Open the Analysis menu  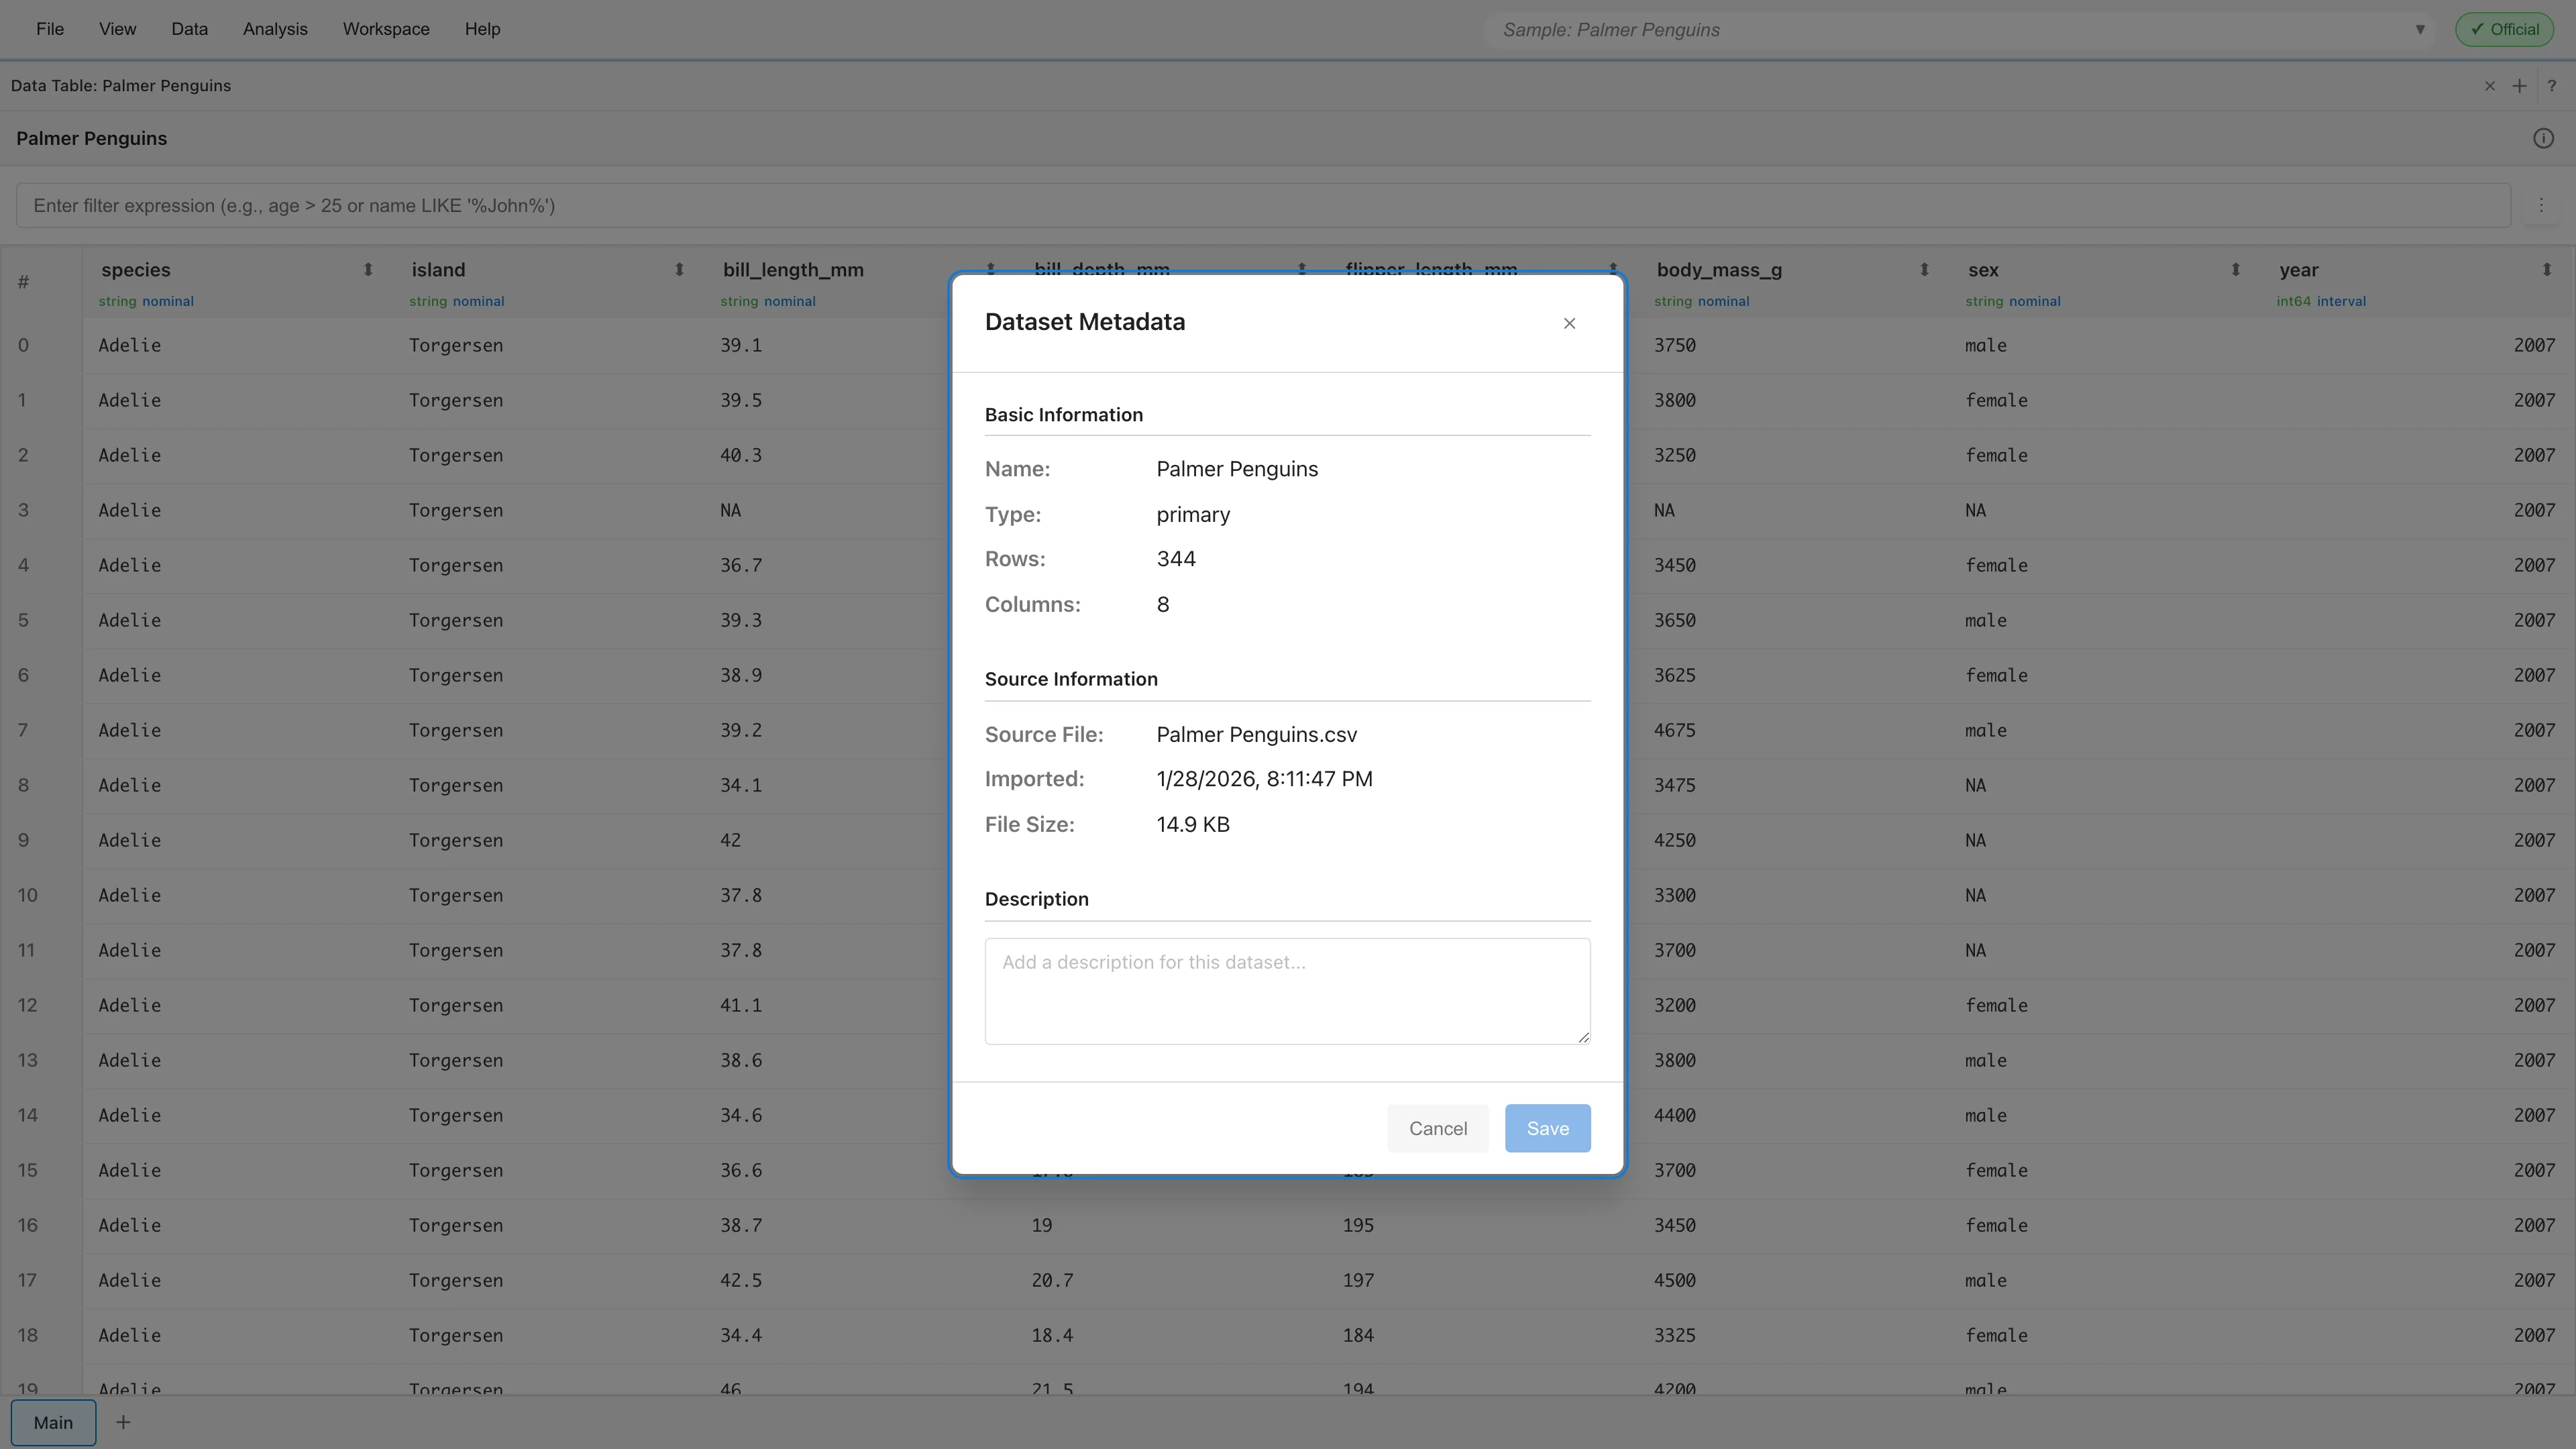pos(275,29)
